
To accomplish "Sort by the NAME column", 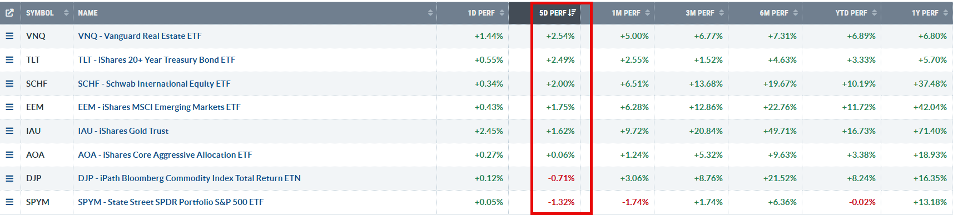I will coord(255,13).
